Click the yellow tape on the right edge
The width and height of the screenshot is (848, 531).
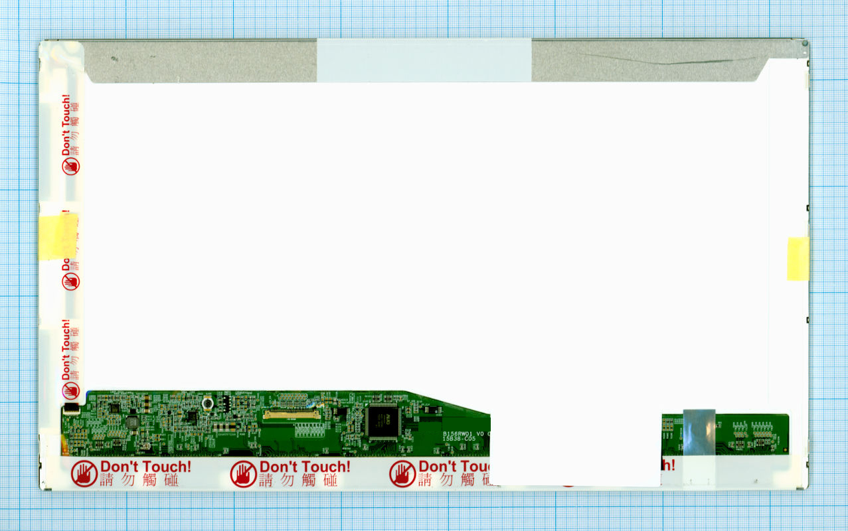798,258
